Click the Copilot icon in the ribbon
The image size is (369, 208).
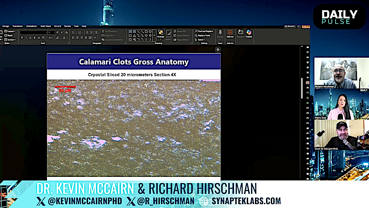pyautogui.click(x=249, y=33)
